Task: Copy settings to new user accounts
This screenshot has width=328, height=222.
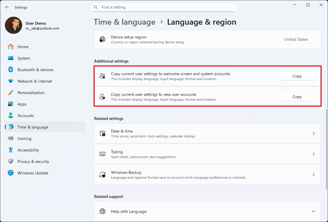Action: click(297, 97)
